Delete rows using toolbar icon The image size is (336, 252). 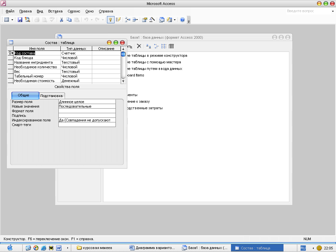[x=135, y=20]
